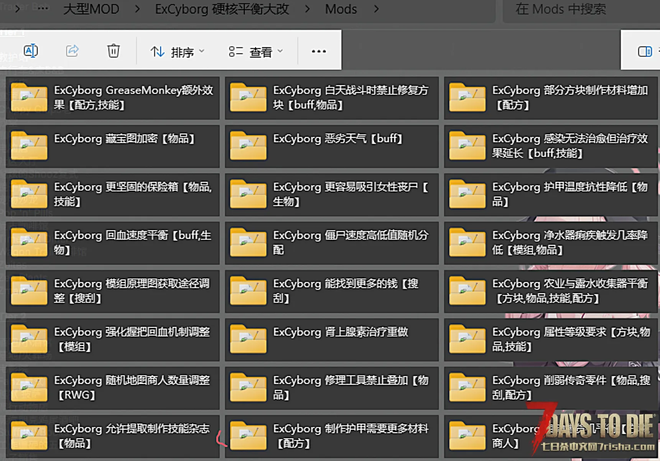Viewport: 660px width, 461px height.
Task: Select folder icon of 白天战斗时禁止修复方块
Action: (248, 97)
